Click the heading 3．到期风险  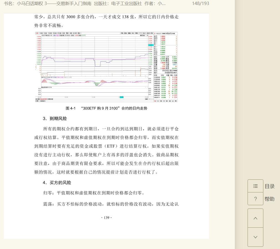pyautogui.click(x=55, y=119)
